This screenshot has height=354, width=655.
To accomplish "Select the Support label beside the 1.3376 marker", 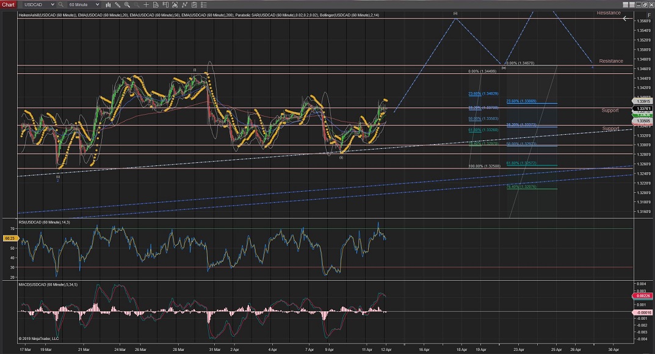I will coord(610,110).
